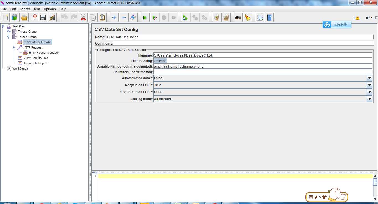Click the Copy toolbar icon
This screenshot has height=204, width=378.
tap(92, 17)
